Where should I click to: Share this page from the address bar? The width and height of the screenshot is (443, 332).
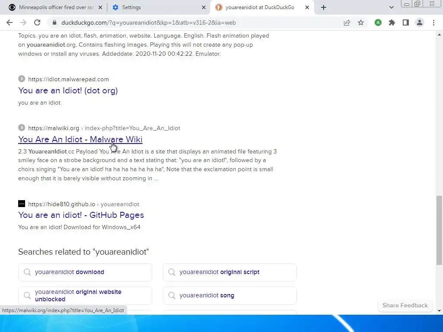click(347, 22)
